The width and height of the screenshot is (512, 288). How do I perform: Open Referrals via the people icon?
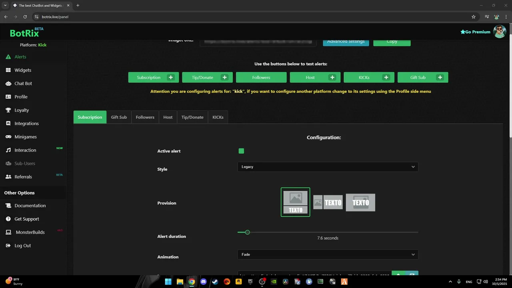click(8, 177)
